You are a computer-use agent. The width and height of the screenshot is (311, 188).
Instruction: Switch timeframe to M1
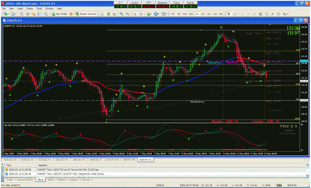click(x=173, y=14)
